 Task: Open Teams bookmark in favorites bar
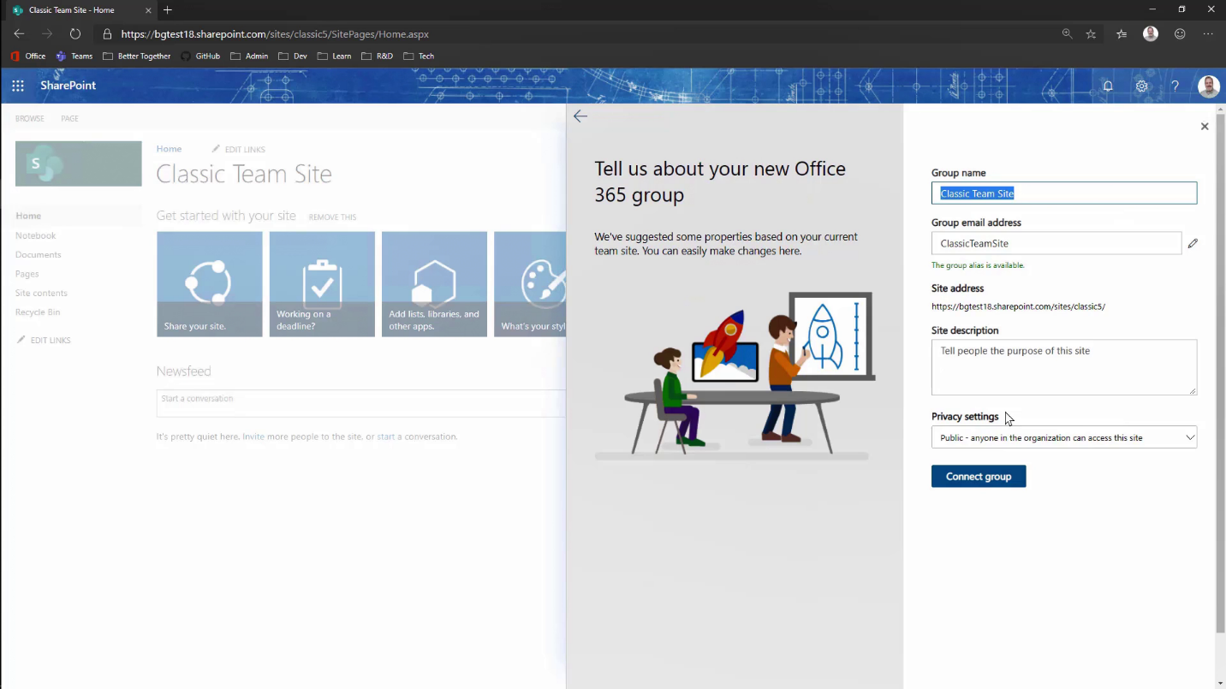[74, 56]
